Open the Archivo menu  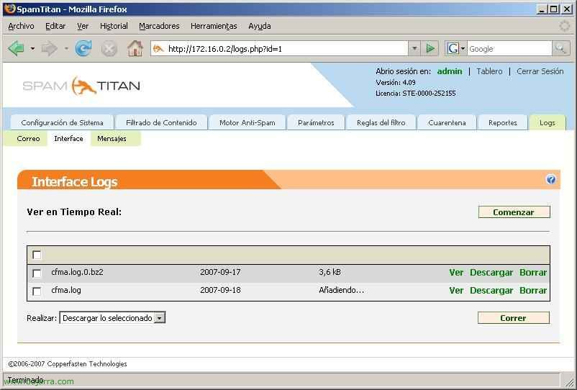tap(21, 26)
